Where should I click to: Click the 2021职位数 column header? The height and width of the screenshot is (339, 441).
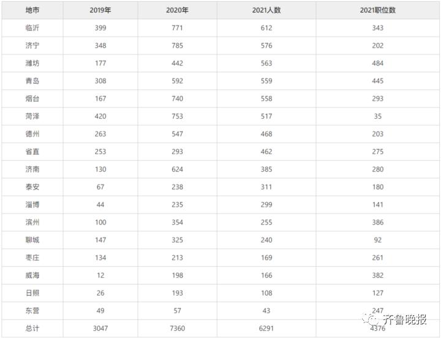[x=378, y=10]
